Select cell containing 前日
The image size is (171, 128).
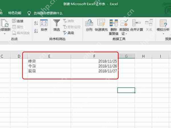tap(49, 71)
